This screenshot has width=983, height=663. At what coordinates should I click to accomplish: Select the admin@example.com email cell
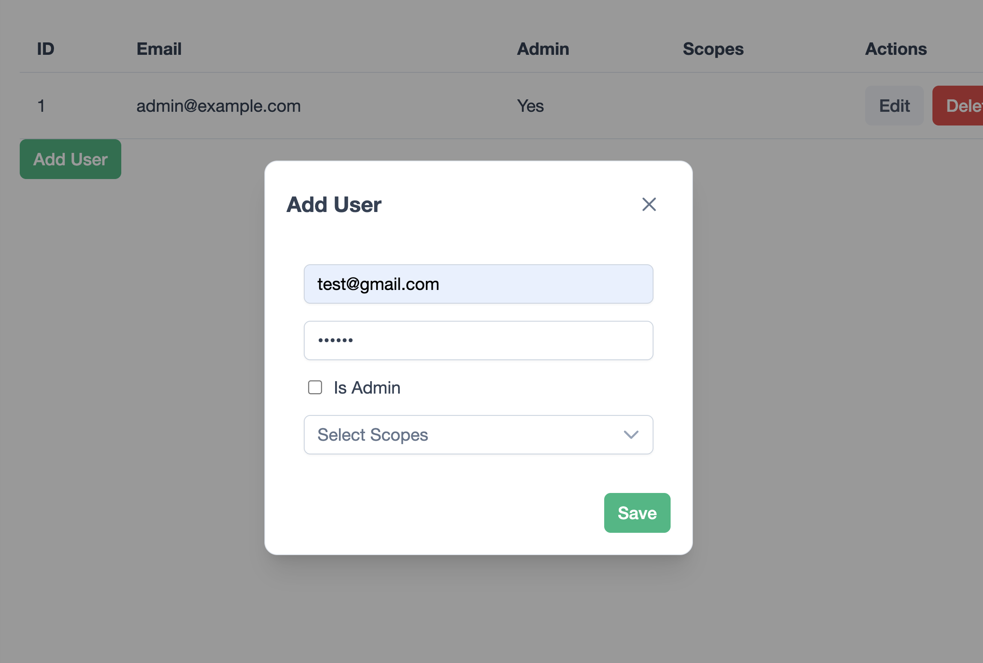219,106
